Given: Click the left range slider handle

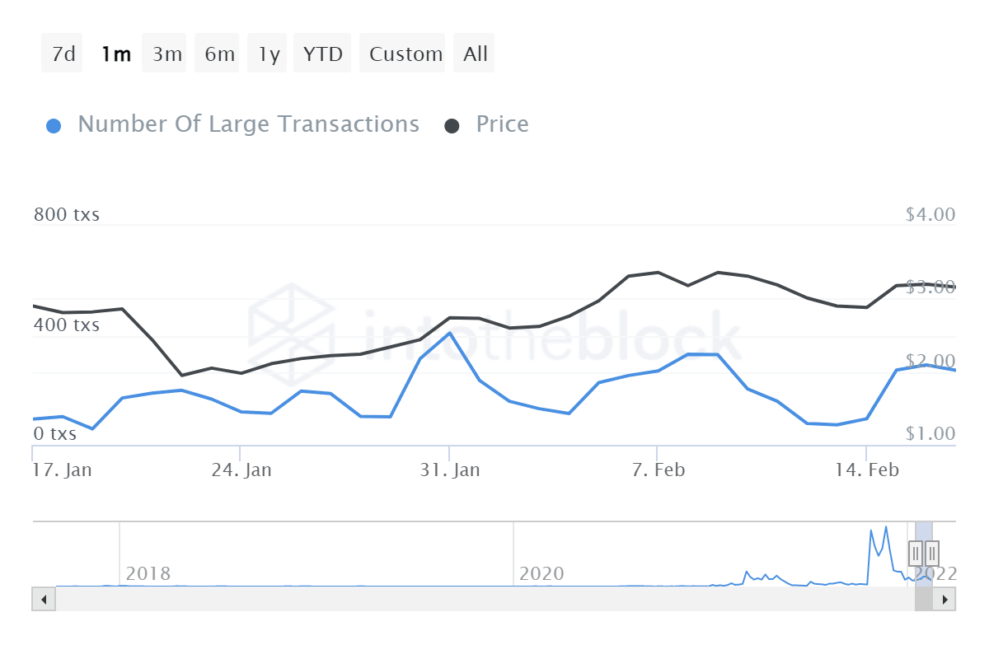Looking at the screenshot, I should 915,553.
